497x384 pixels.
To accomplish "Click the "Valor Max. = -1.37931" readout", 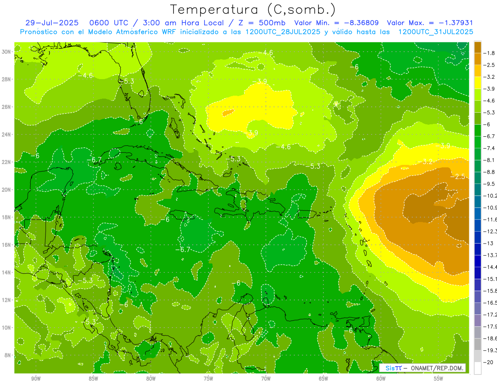I will click(430, 23).
